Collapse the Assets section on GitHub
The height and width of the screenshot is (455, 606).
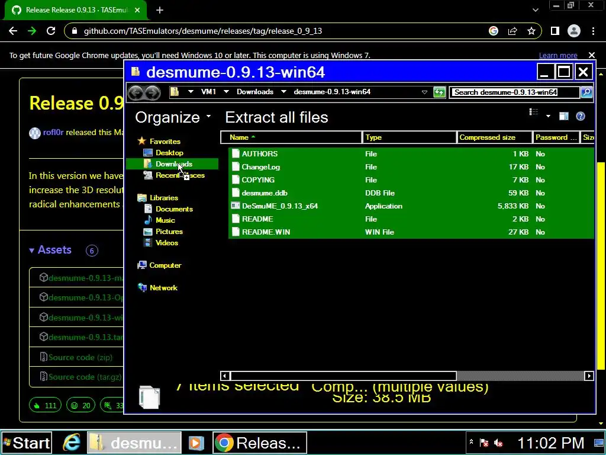50,250
